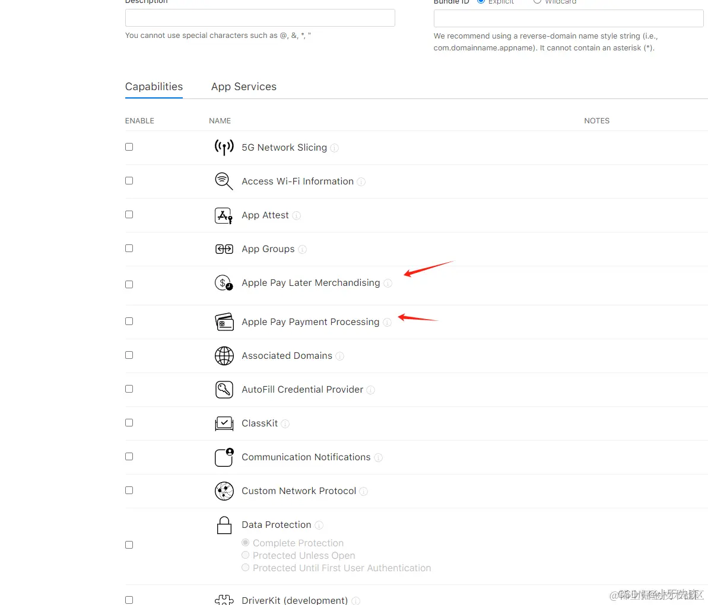708x605 pixels.
Task: Click the Custom Network Protocol label
Action: tap(299, 491)
